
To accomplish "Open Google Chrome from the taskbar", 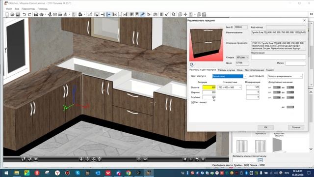I will tap(129, 173).
